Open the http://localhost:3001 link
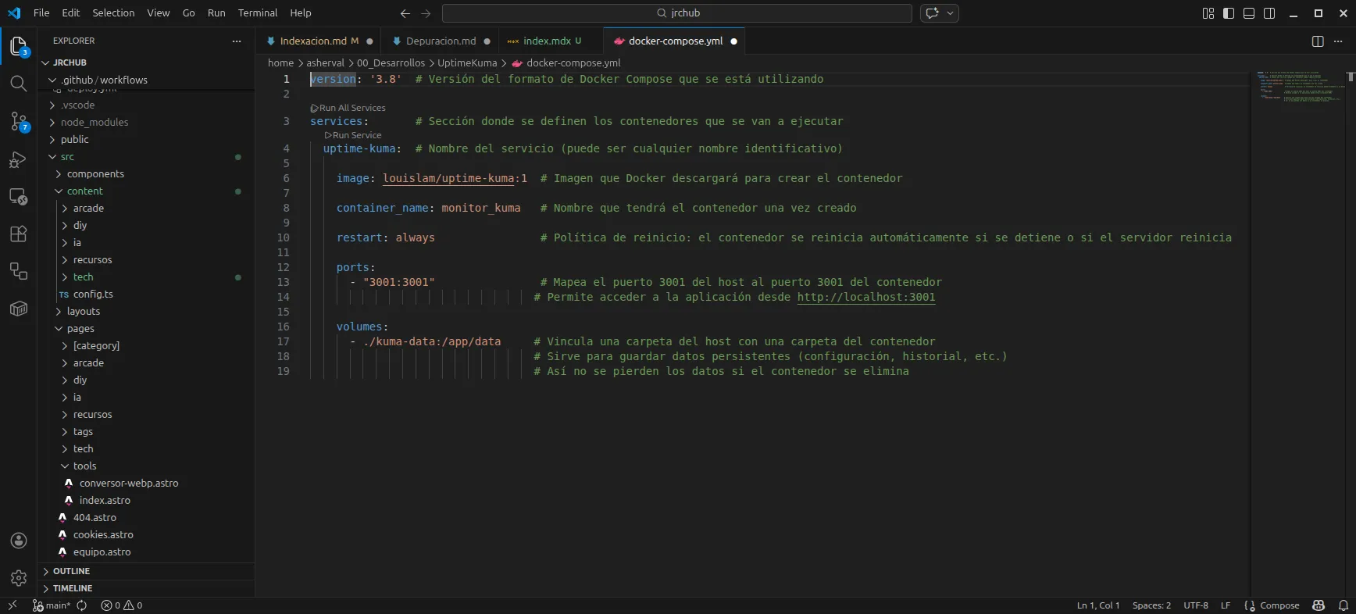The image size is (1356, 614). tap(866, 297)
